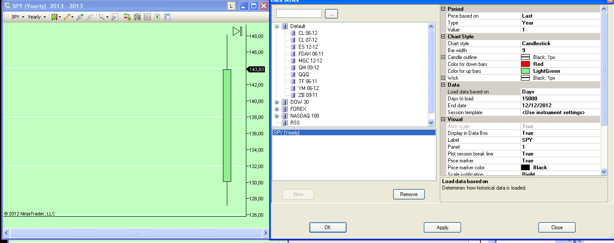Viewport: 614px width, 243px height.
Task: Open the candlestick chart style toolbar menu
Action: (x=56, y=17)
